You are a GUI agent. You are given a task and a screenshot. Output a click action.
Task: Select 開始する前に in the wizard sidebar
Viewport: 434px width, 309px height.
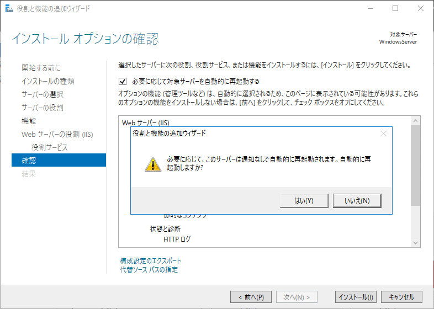point(41,68)
